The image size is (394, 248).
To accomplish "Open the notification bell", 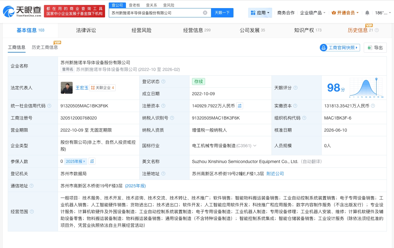I will pyautogui.click(x=367, y=13).
